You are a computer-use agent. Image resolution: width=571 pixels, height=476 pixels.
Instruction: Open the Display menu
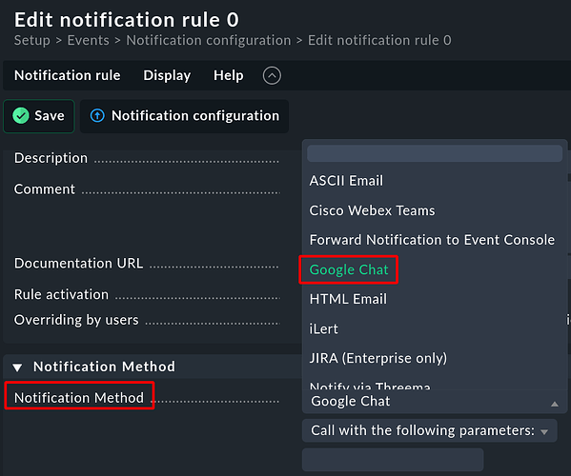tap(167, 75)
